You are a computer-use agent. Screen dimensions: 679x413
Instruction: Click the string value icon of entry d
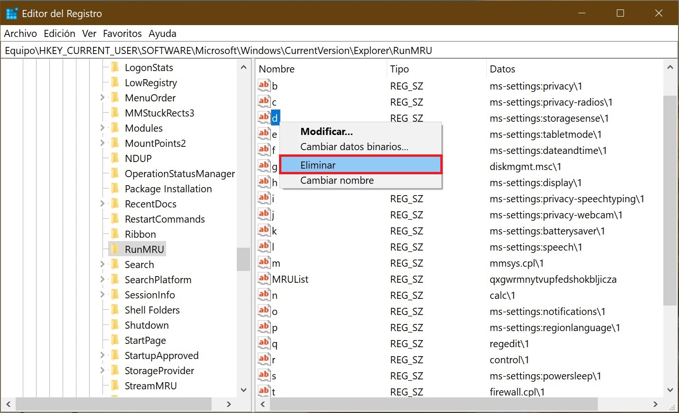pyautogui.click(x=264, y=117)
